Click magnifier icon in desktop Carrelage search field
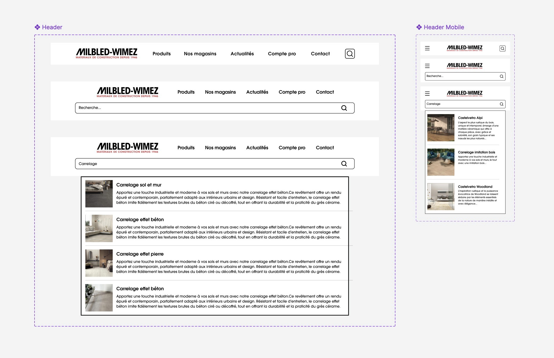Viewport: 554px width, 358px height. click(344, 164)
